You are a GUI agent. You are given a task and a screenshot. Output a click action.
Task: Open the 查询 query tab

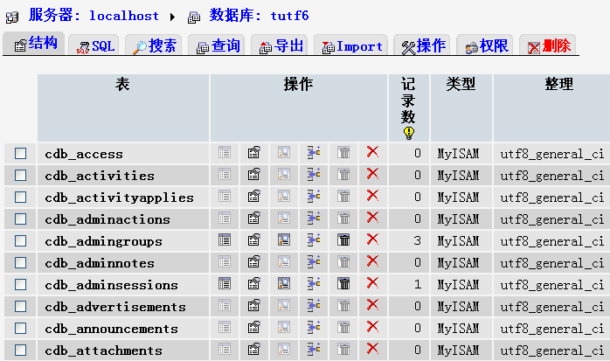tap(218, 46)
